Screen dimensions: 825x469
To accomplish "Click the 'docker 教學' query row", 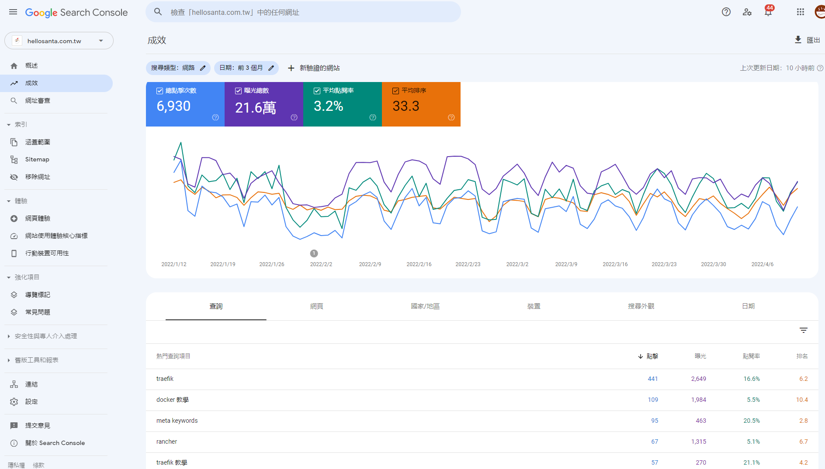I will click(x=482, y=400).
